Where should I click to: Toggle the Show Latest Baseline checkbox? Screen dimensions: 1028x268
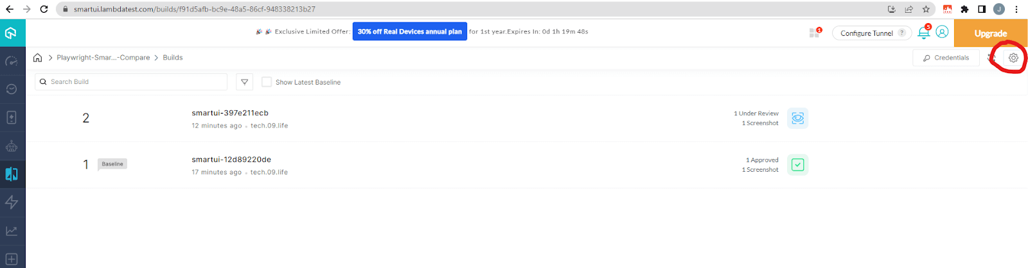[267, 82]
